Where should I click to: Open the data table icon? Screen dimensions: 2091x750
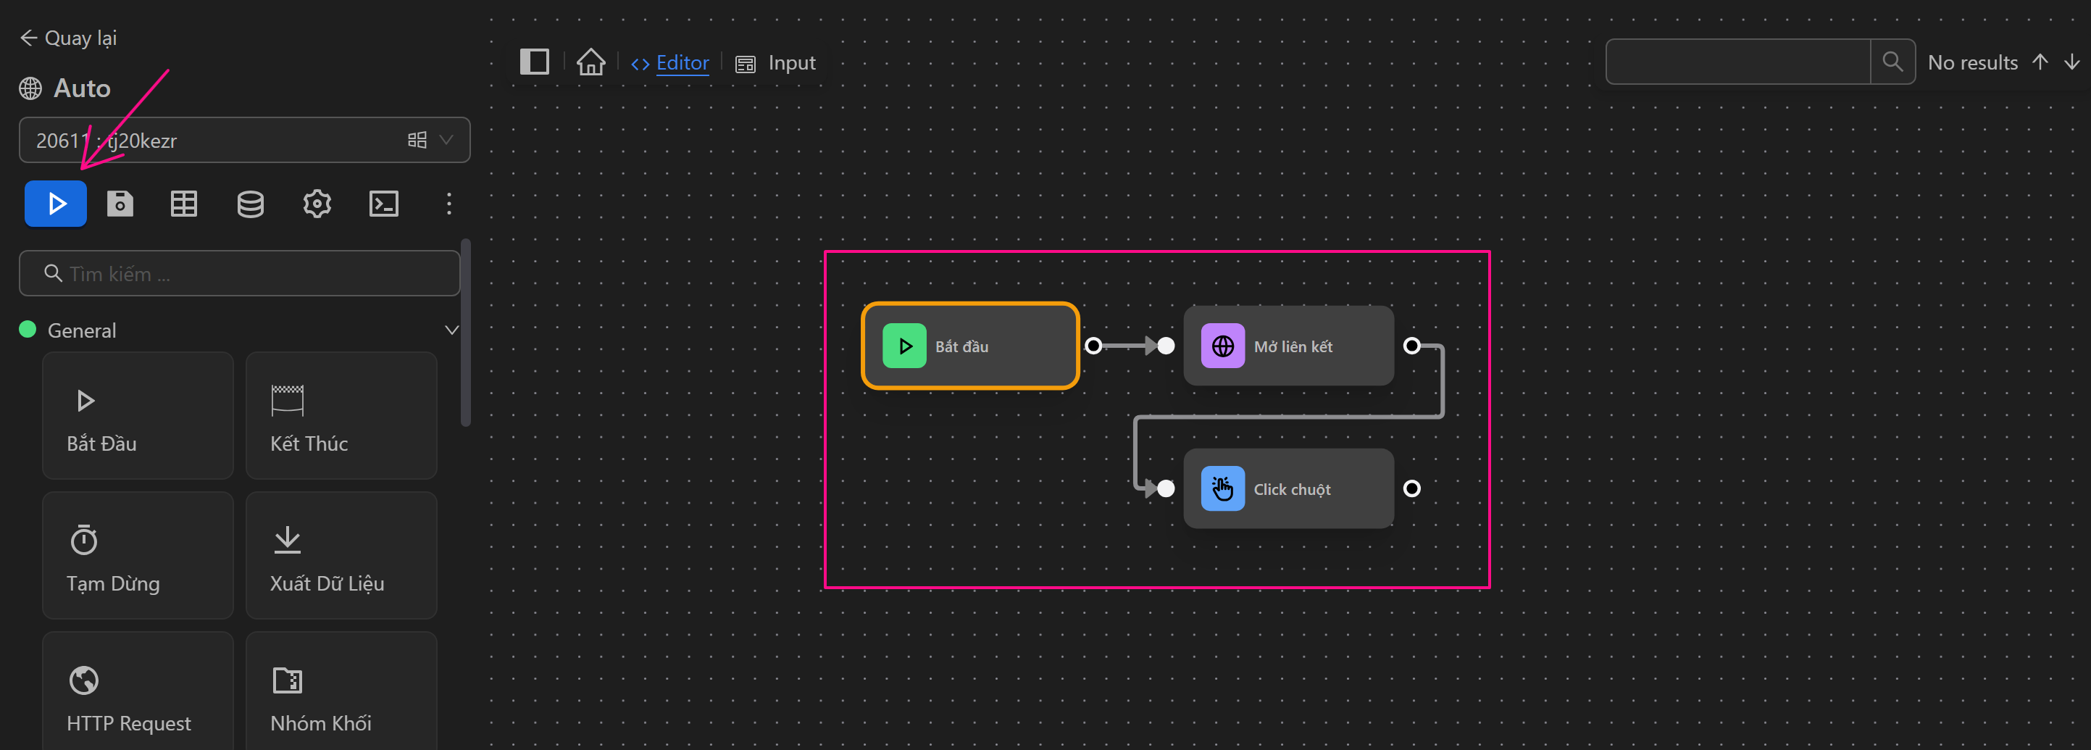tap(184, 204)
